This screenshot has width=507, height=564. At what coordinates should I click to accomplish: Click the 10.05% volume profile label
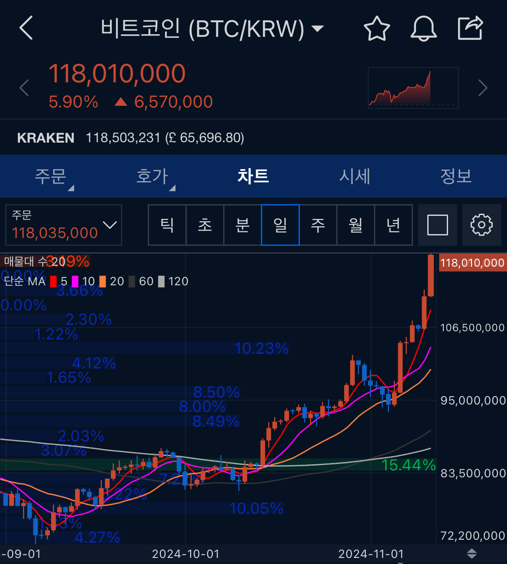pos(256,508)
